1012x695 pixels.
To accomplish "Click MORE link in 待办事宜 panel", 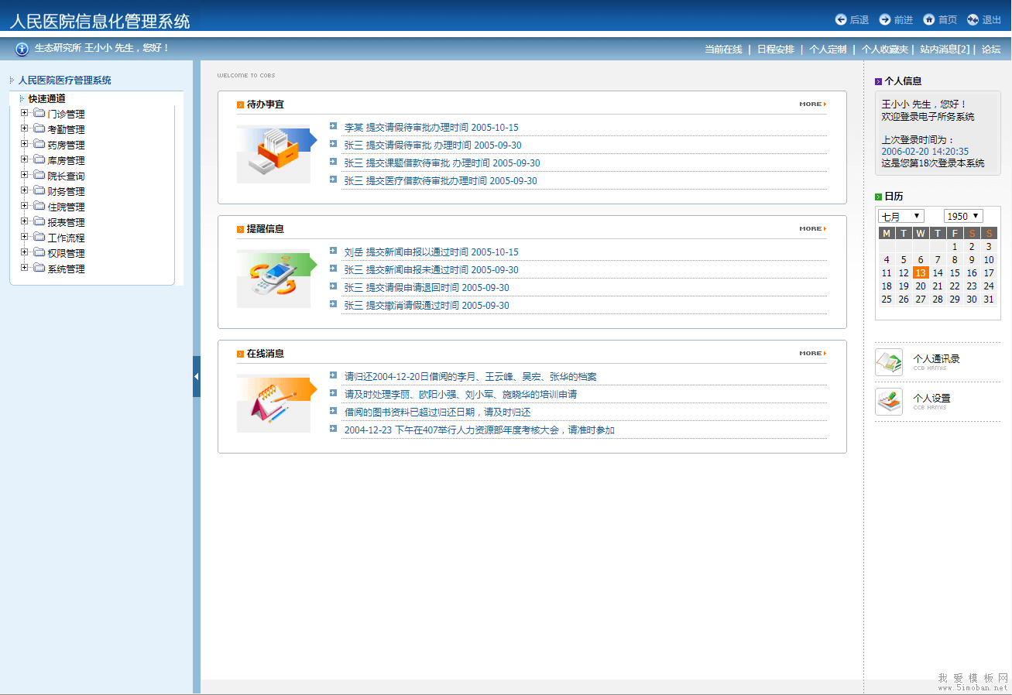I will point(812,104).
